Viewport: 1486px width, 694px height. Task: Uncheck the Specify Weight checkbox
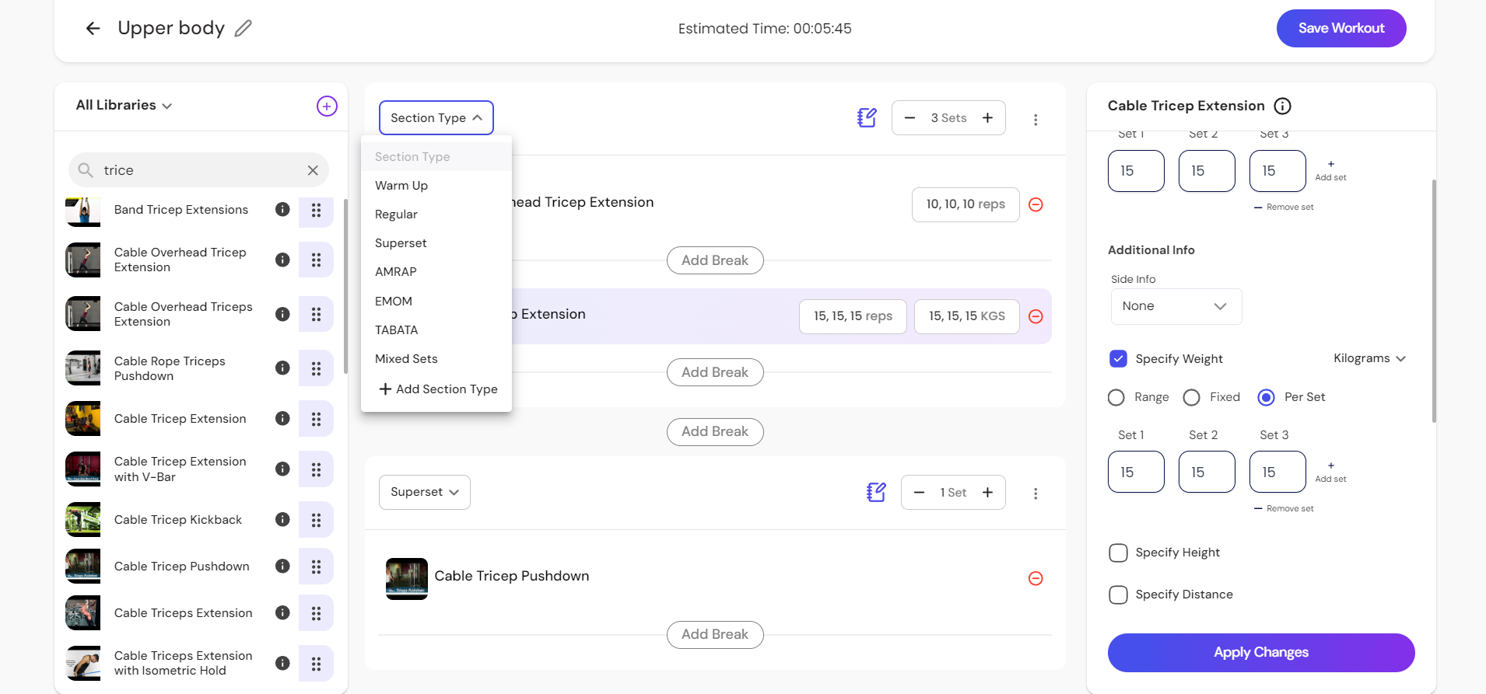pyautogui.click(x=1118, y=359)
